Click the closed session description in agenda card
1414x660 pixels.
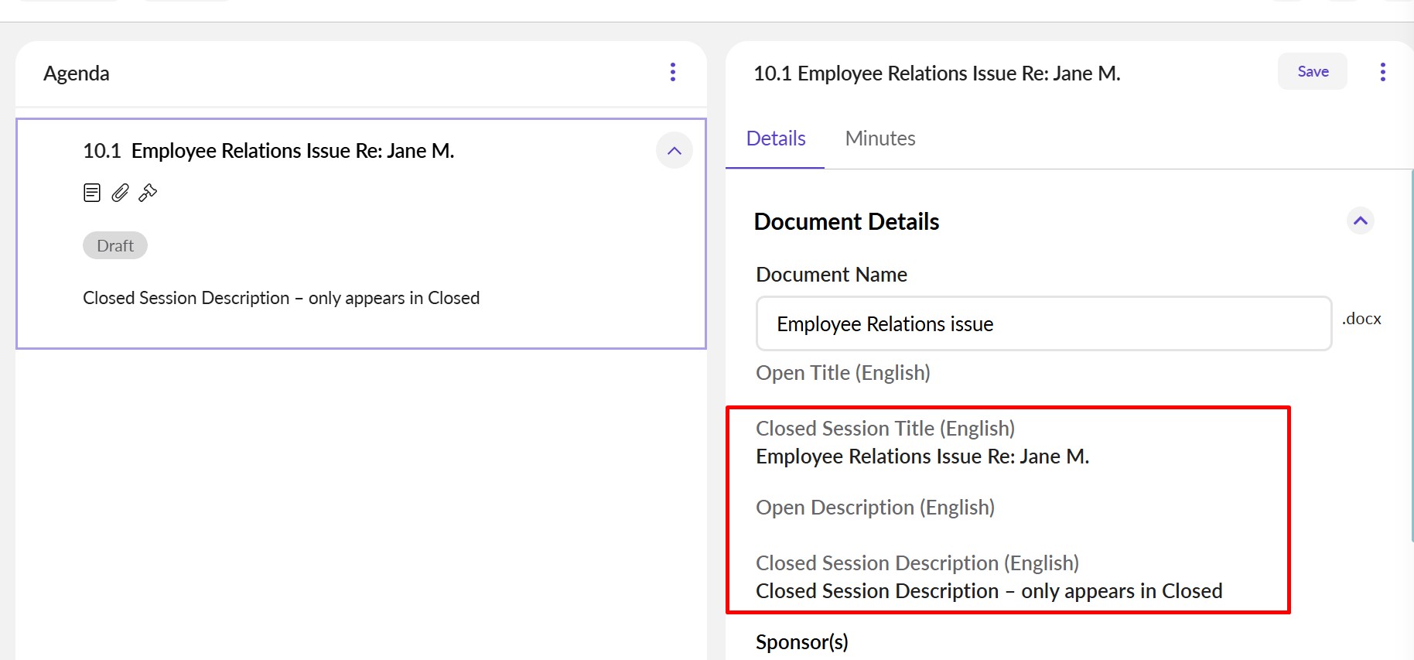pyautogui.click(x=281, y=298)
